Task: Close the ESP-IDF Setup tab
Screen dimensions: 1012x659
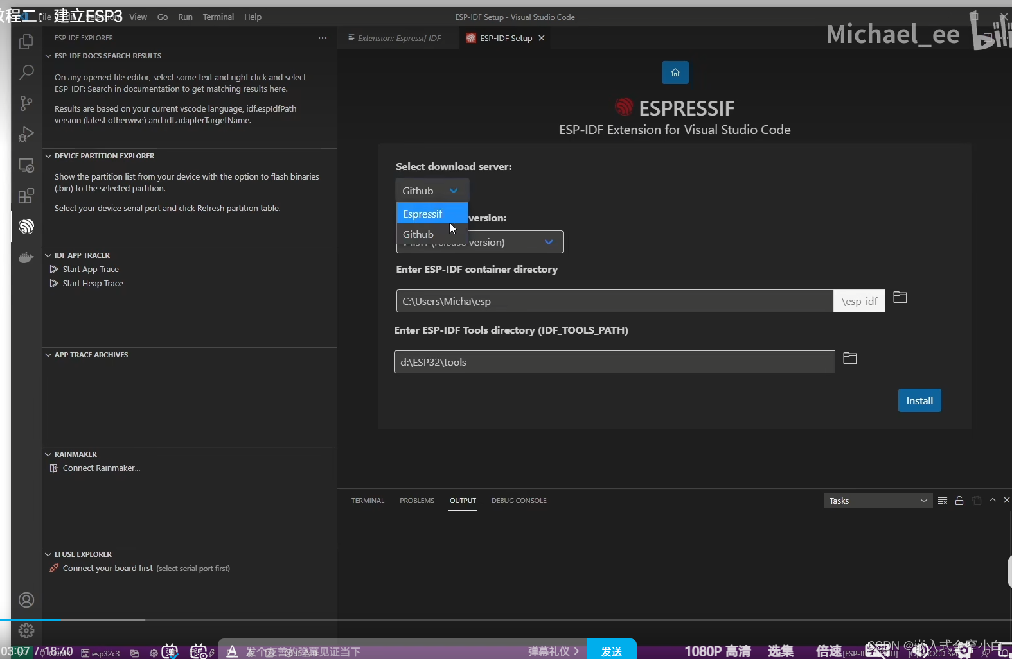Action: pyautogui.click(x=542, y=38)
